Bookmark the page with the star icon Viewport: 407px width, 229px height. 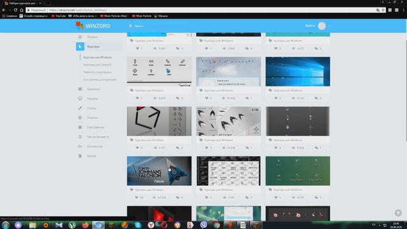tap(383, 10)
